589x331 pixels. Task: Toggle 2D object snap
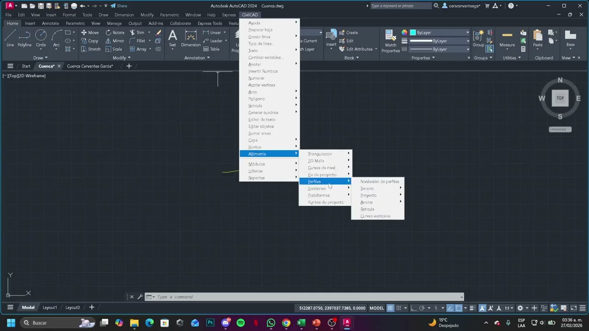[459, 308]
